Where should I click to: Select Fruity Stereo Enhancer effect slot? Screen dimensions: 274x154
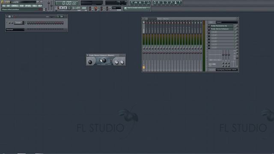pyautogui.click(x=222, y=29)
